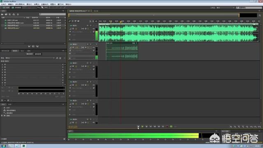Click the Stop button in transport controls
Screen dimensions: 263x148
pyautogui.click(x=138, y=127)
